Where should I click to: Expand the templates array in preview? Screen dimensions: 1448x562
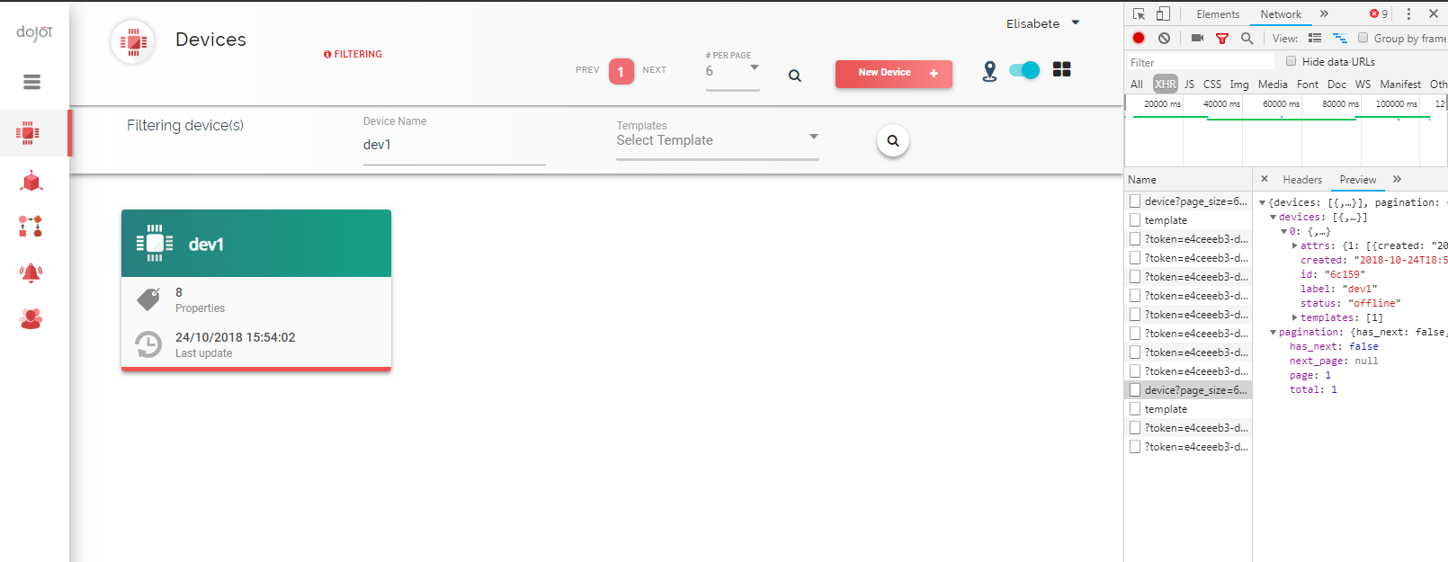[x=1294, y=317]
